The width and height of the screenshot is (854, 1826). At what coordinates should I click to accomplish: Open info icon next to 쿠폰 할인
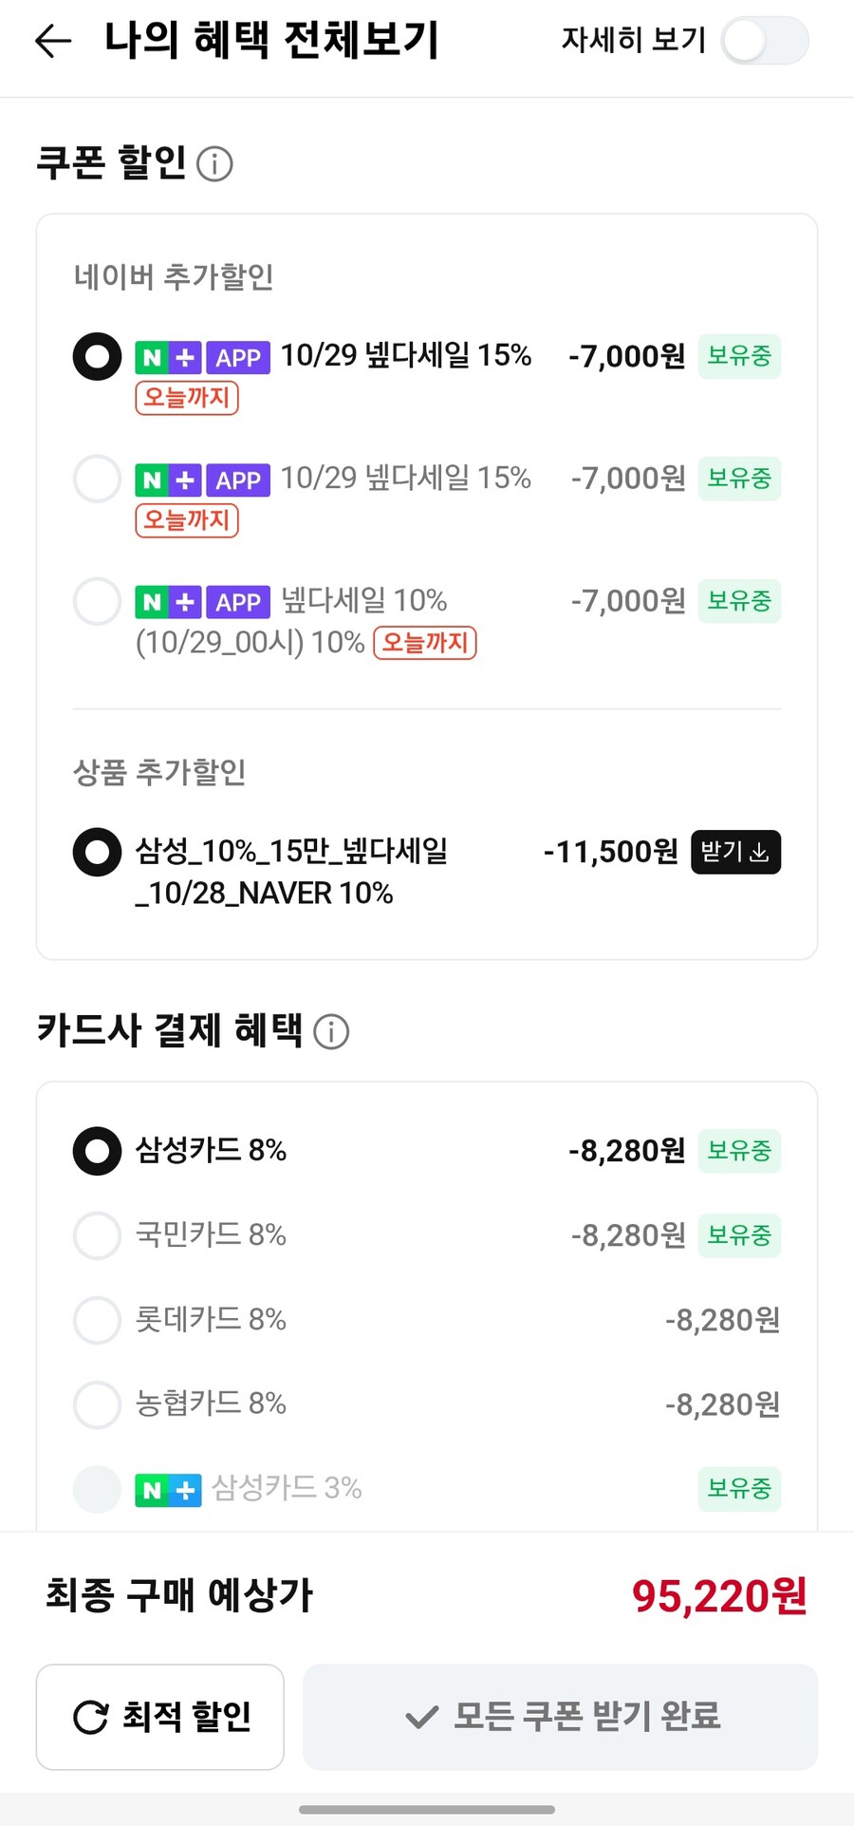214,163
